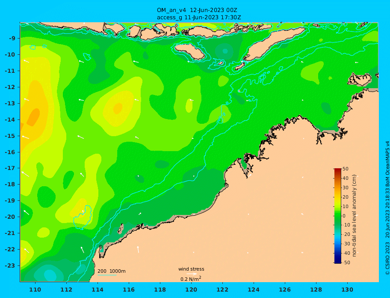Image resolution: width=390 pixels, height=298 pixels.
Task: Click the white wind stress legend arrow
Action: [192, 274]
